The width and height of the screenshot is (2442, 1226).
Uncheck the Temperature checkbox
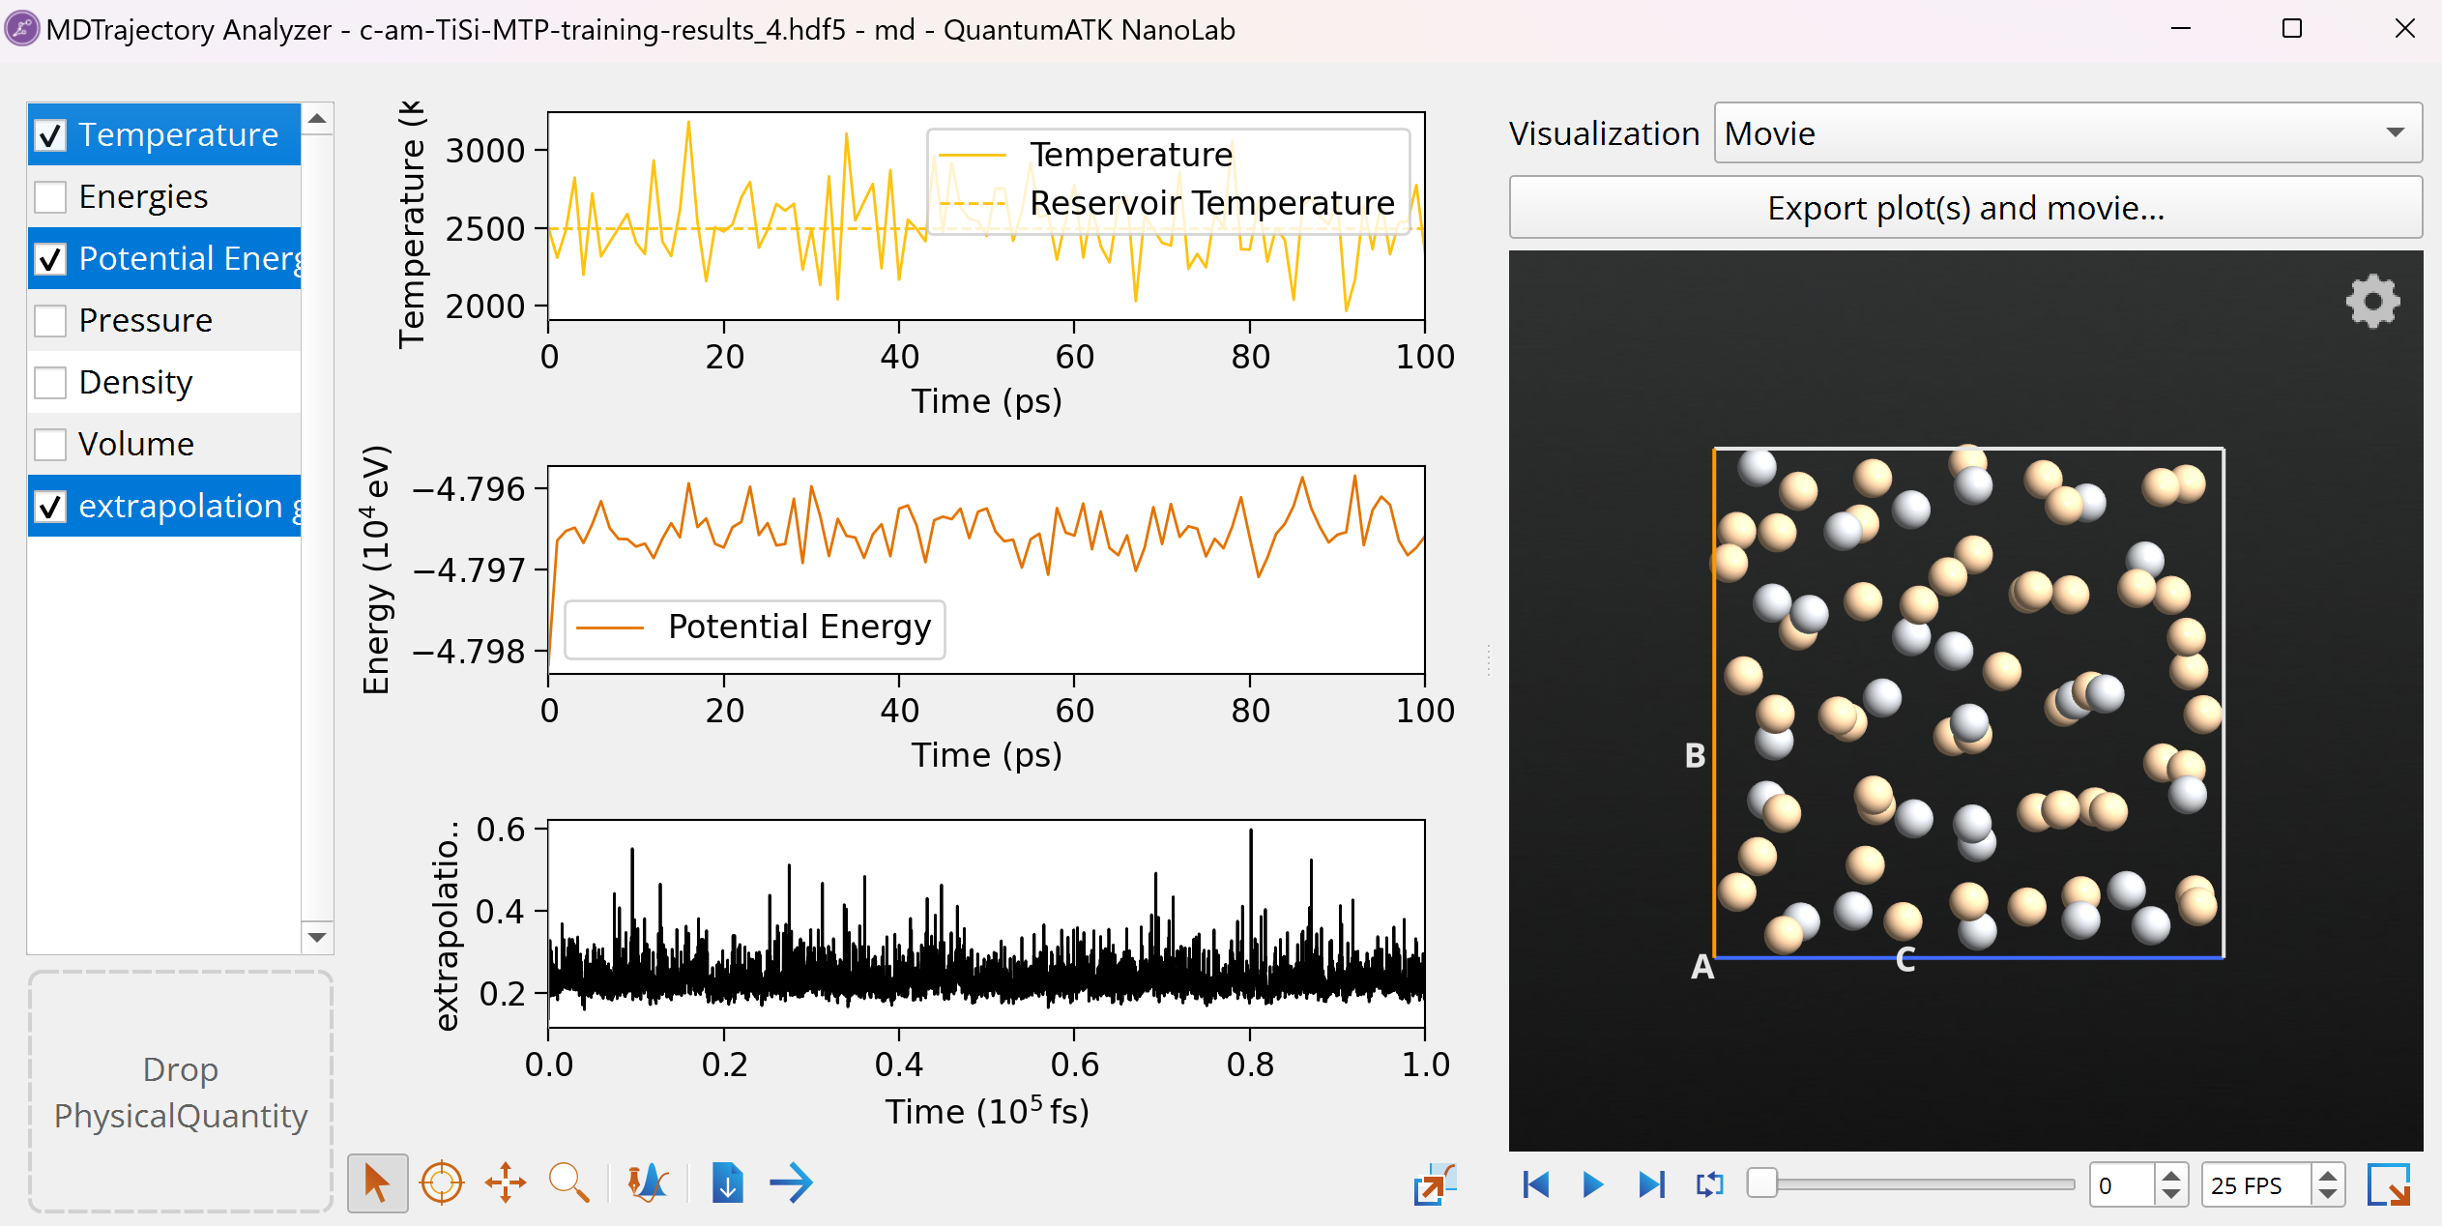click(50, 135)
